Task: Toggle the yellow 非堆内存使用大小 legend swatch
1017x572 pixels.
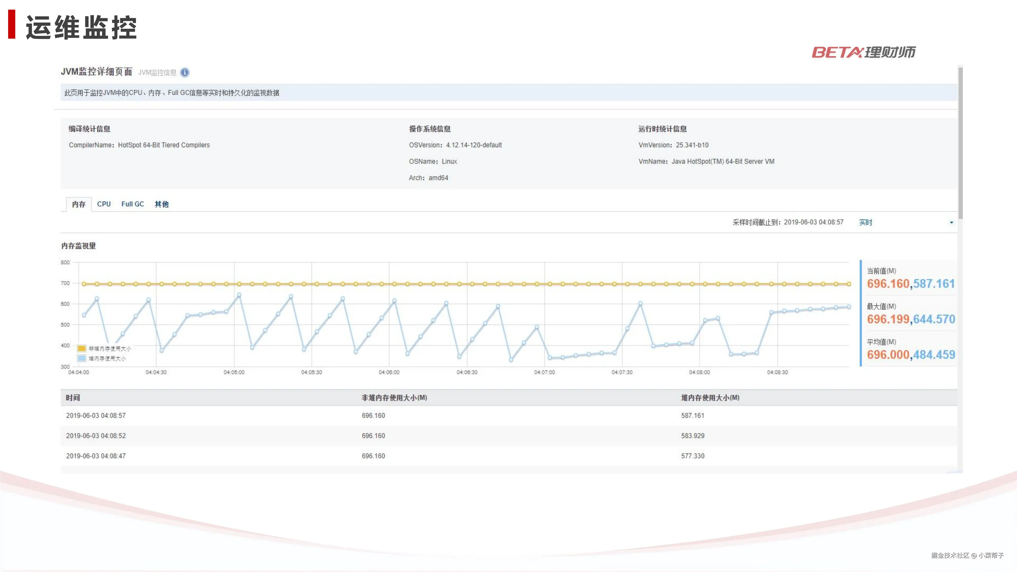Action: (x=82, y=349)
